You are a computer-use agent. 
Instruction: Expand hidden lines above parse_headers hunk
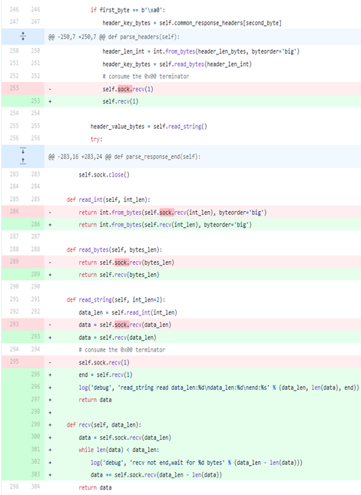(23, 36)
